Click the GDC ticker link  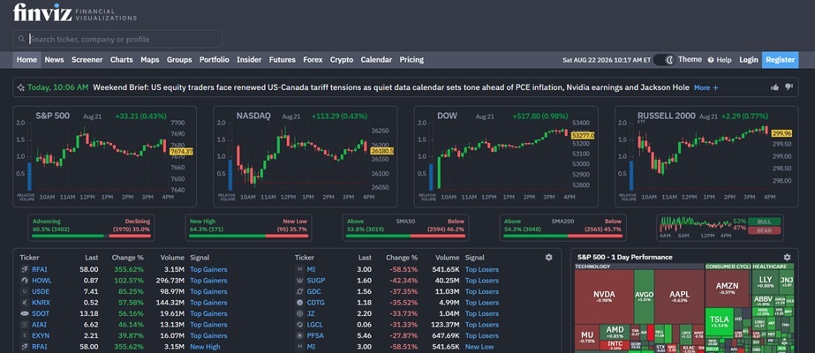coord(314,291)
